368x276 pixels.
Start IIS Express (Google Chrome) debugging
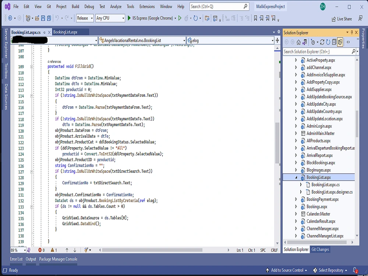(x=150, y=18)
